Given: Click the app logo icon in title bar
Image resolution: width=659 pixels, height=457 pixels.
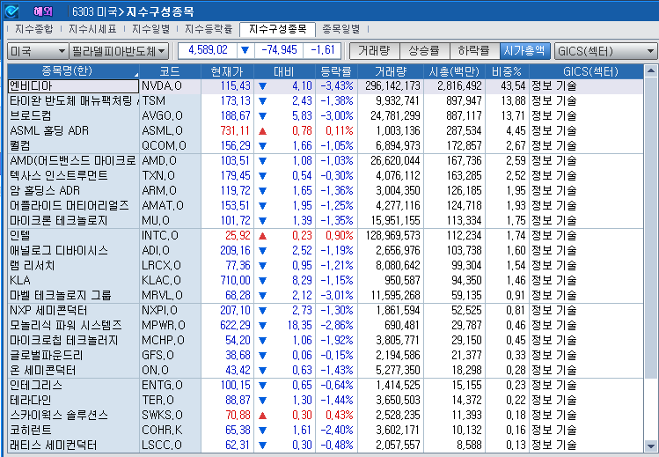Looking at the screenshot, I should [x=11, y=11].
